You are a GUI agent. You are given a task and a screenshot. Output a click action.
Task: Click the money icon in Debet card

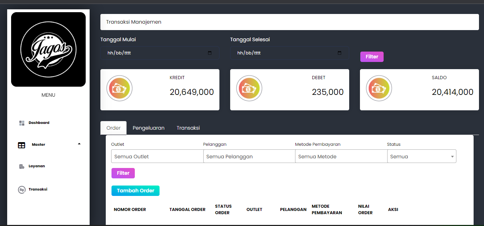click(249, 88)
